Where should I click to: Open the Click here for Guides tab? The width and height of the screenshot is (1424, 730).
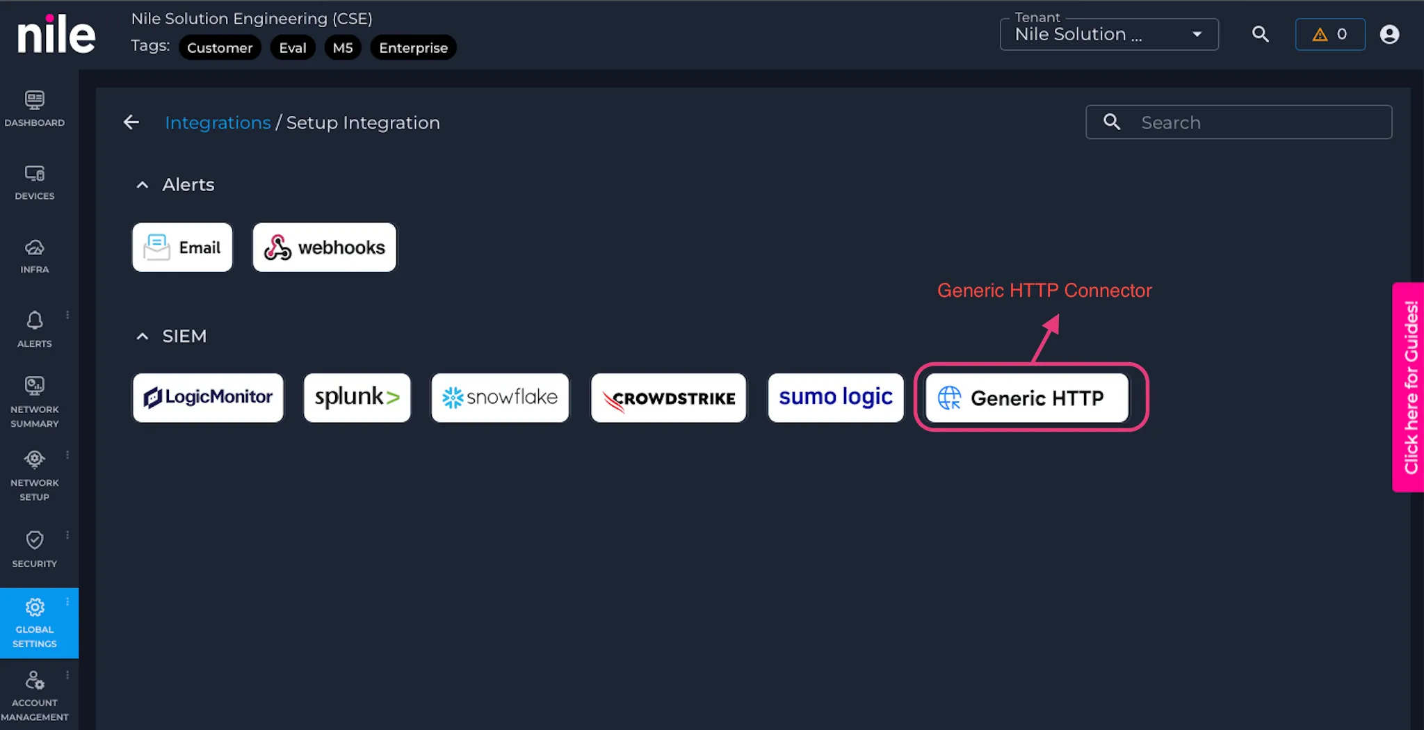1409,387
